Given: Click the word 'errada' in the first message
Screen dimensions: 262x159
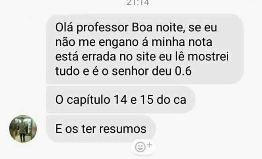Looking at the screenshot, I should [x=99, y=57].
